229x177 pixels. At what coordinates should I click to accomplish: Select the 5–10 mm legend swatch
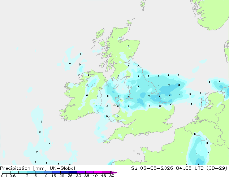coord(39,172)
